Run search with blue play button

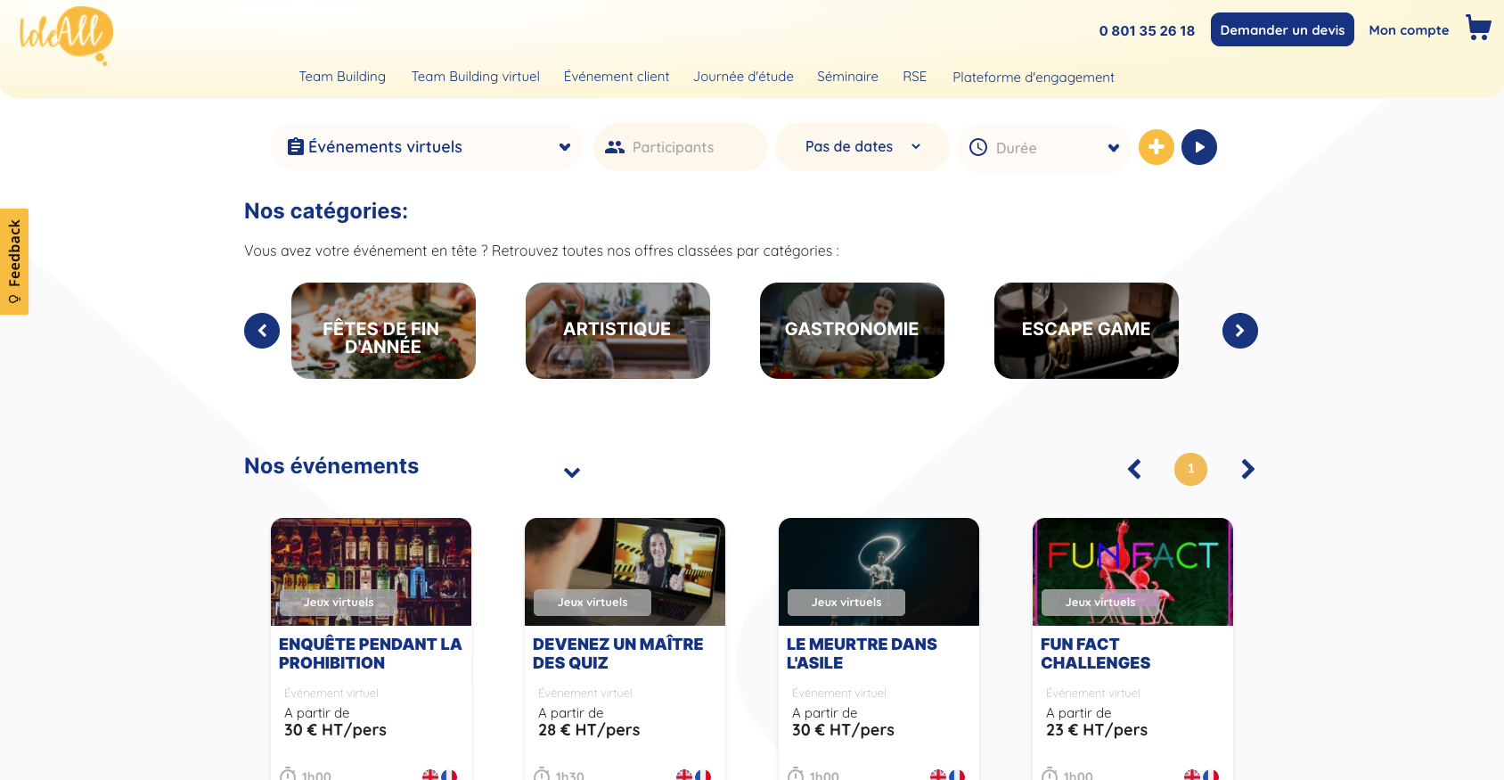(x=1198, y=147)
